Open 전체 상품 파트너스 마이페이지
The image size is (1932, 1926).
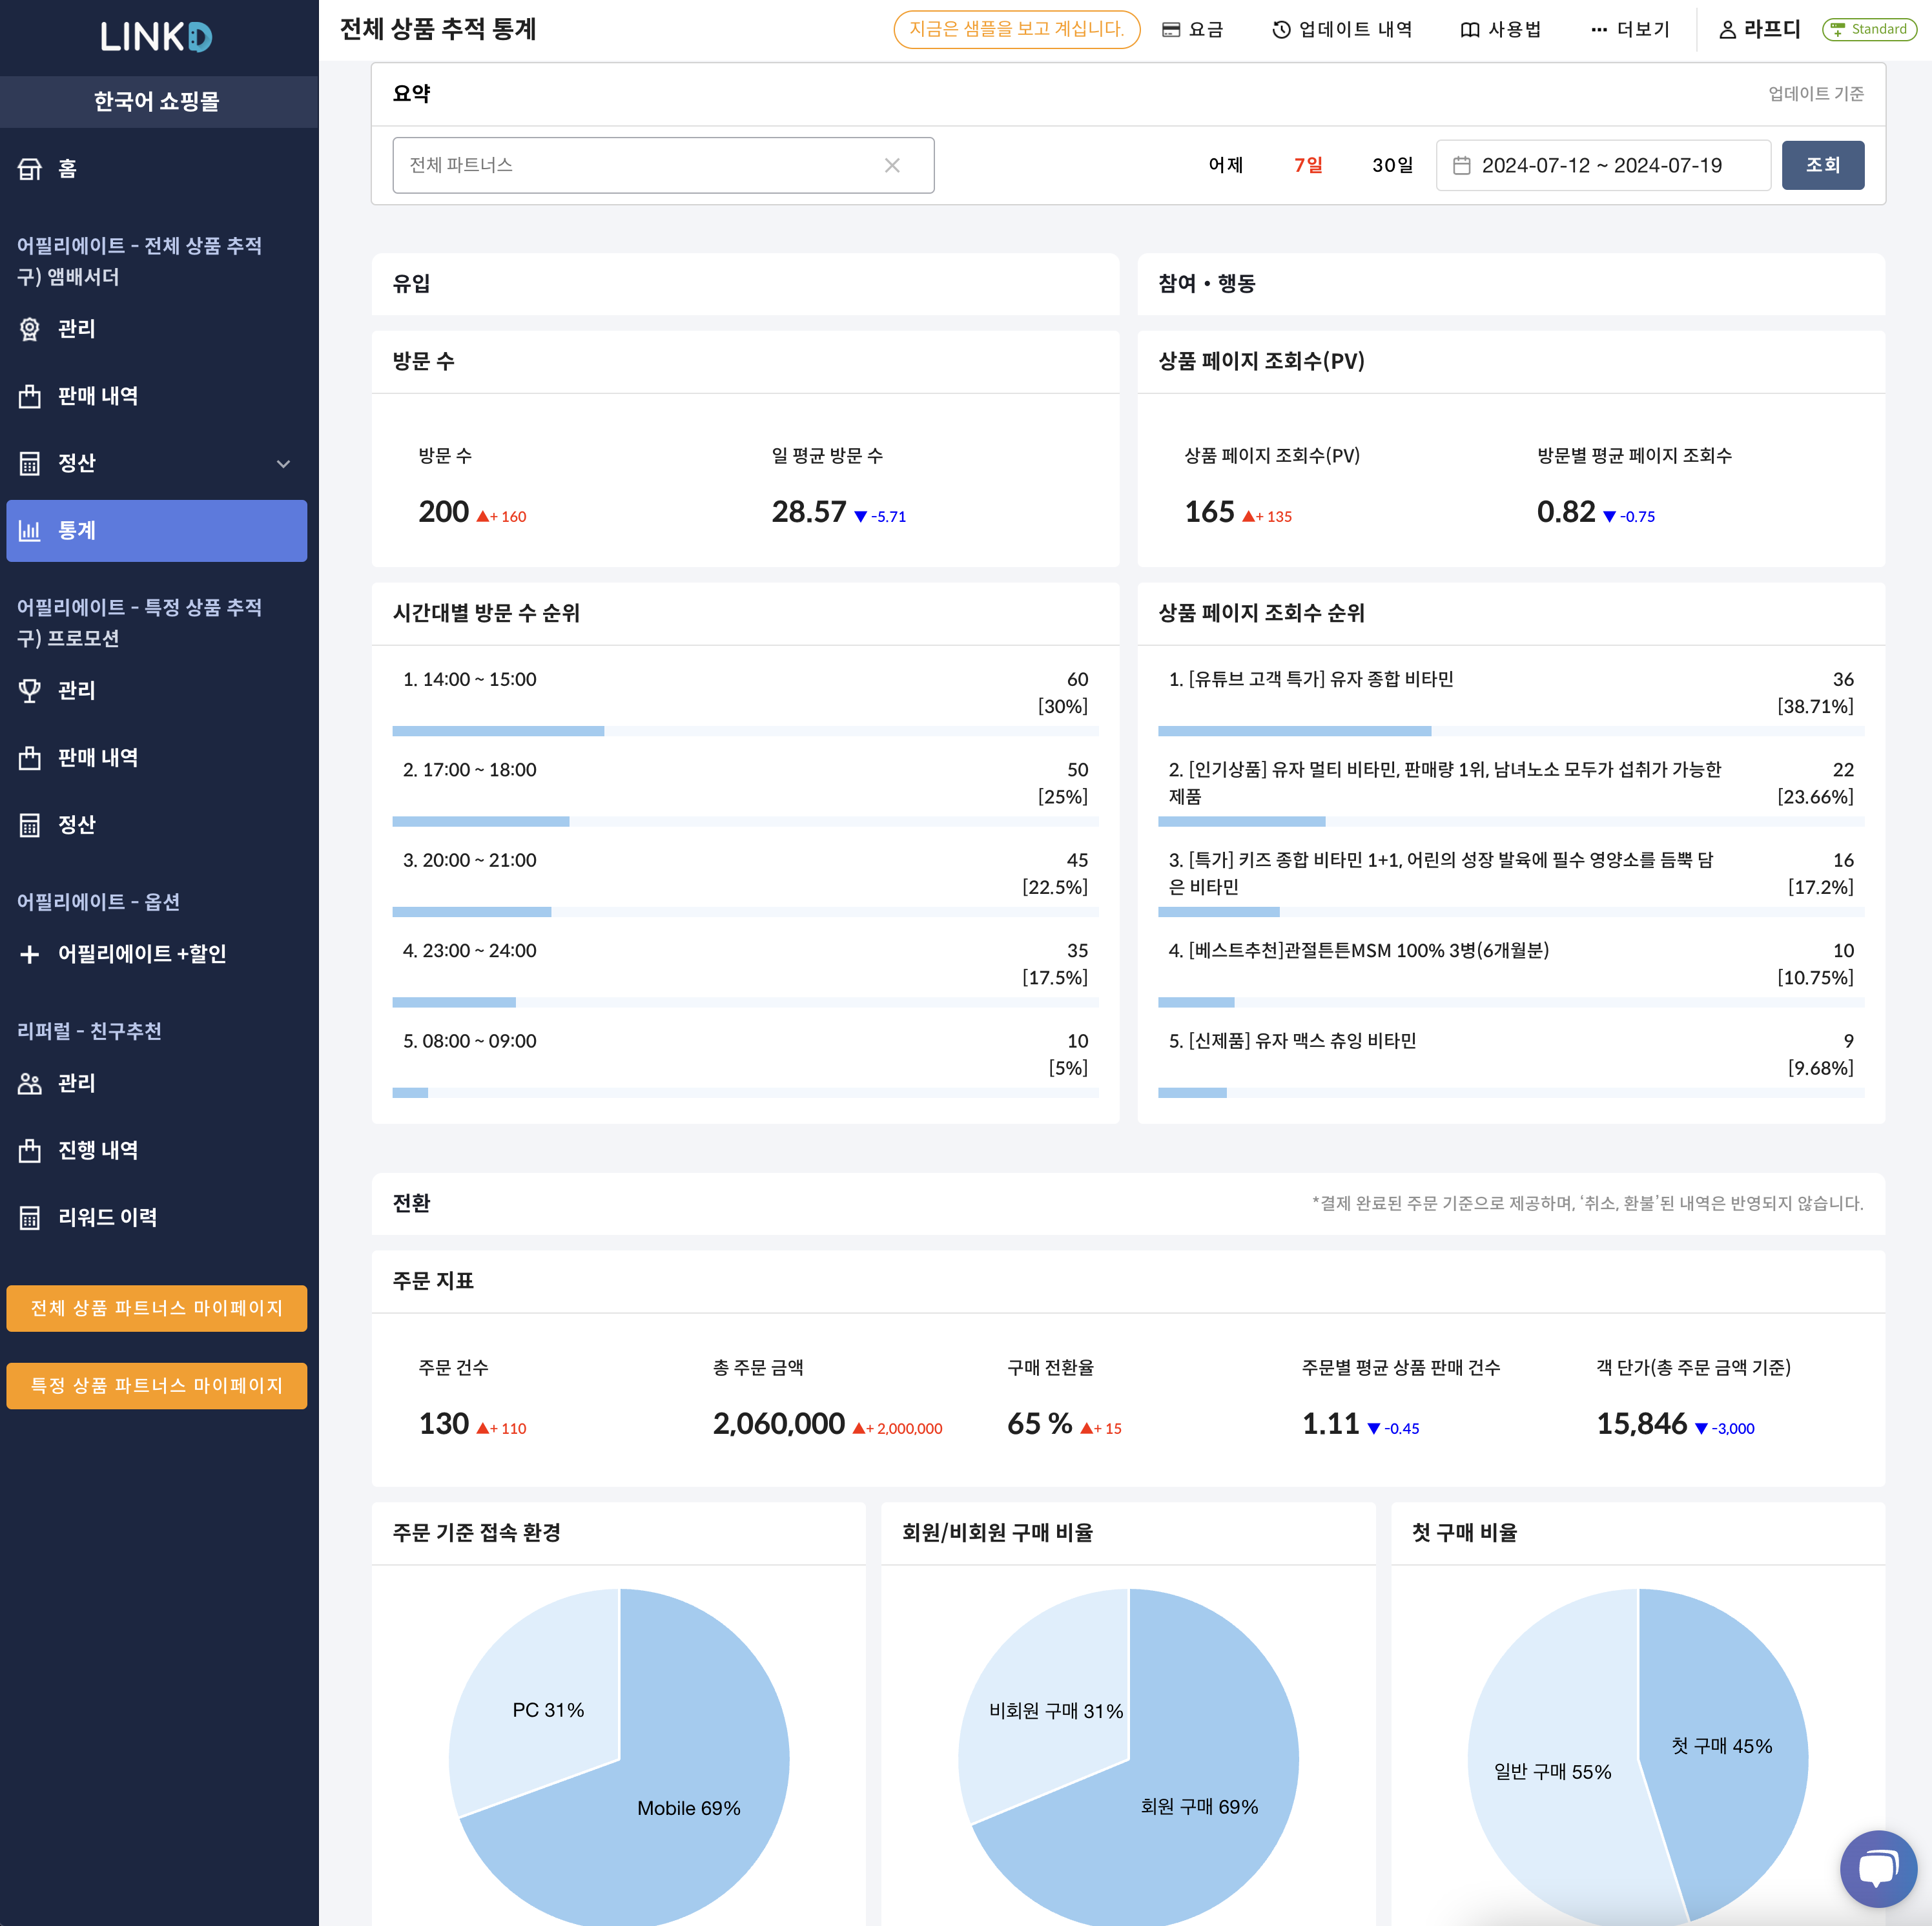(x=157, y=1308)
